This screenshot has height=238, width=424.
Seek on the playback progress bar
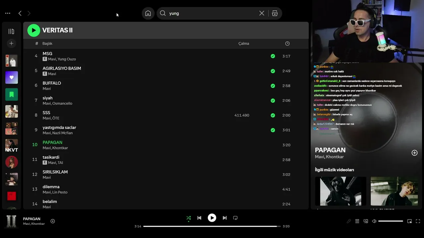(212, 226)
